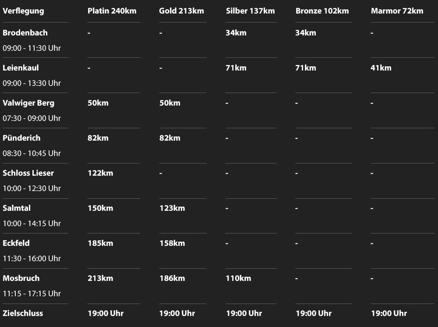Viewport: 438px width, 327px height.
Task: Select the 158km Eckfeld Gold cell
Action: coord(172,243)
